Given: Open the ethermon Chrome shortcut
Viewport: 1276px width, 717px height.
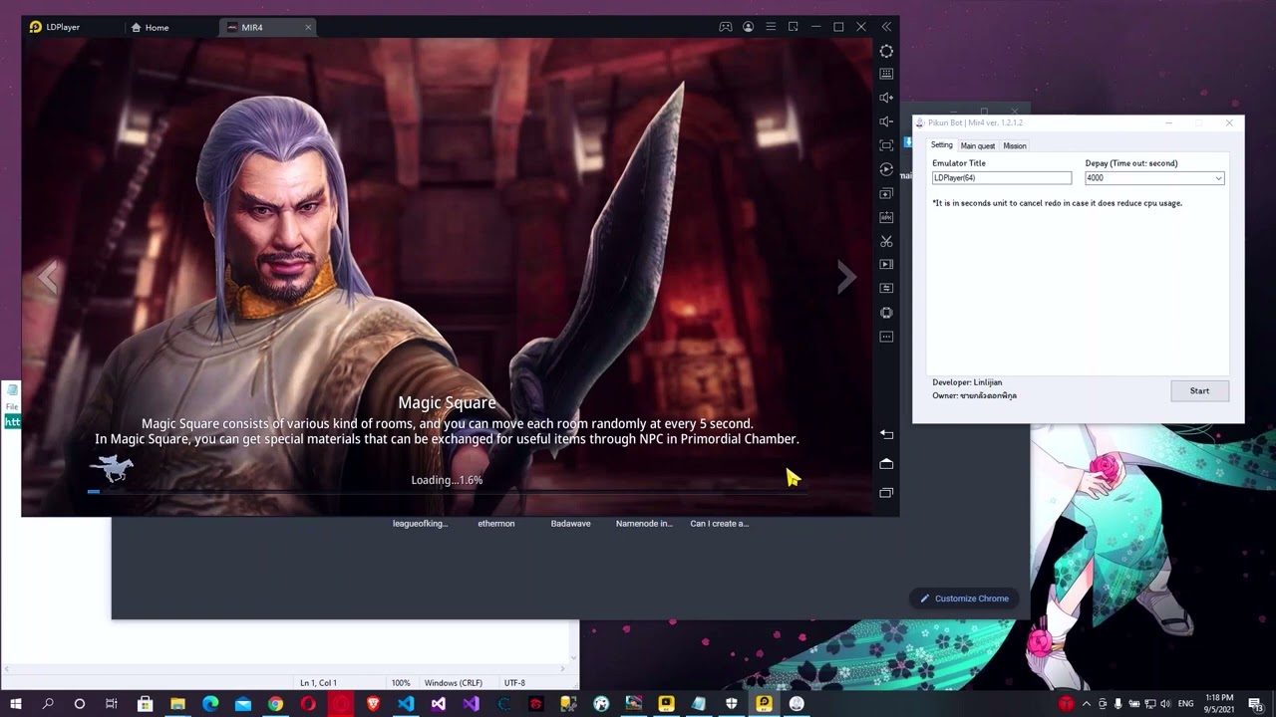Looking at the screenshot, I should pyautogui.click(x=496, y=524).
